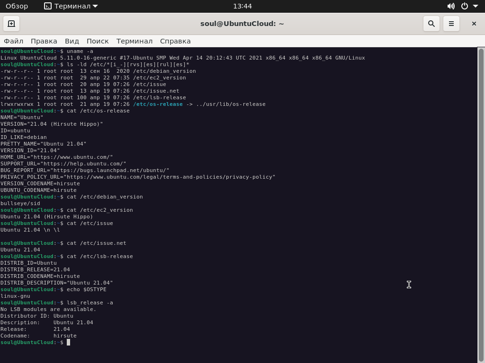
Task: Click the SUPPORT_URL help.ubuntu.com line
Action: (x=63, y=164)
